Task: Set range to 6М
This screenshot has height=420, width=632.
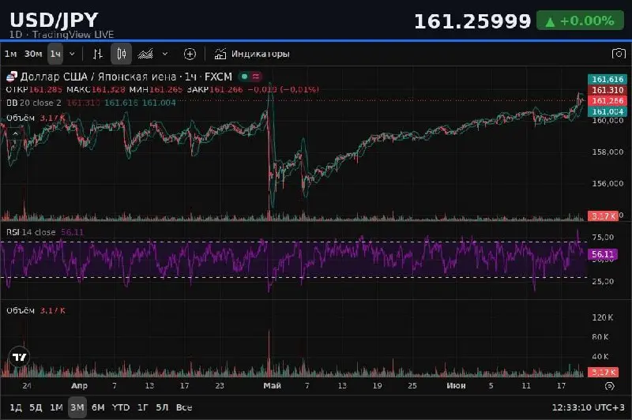Action: pyautogui.click(x=98, y=407)
